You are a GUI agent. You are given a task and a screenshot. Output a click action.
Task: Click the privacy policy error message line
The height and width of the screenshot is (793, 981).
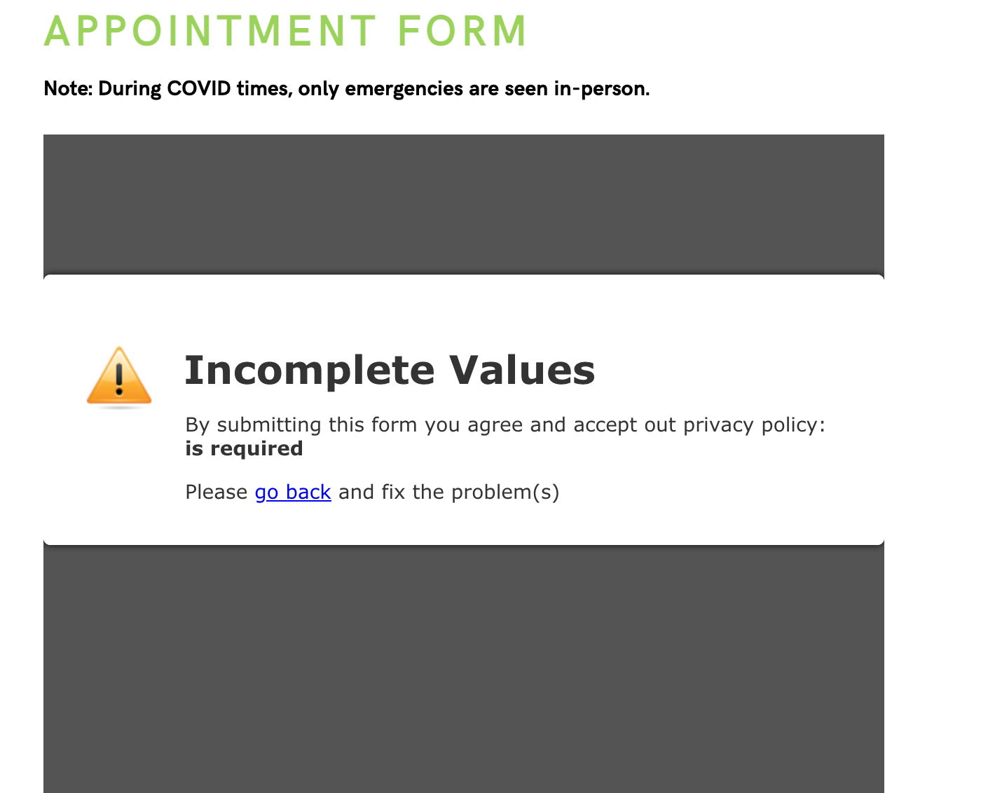505,425
